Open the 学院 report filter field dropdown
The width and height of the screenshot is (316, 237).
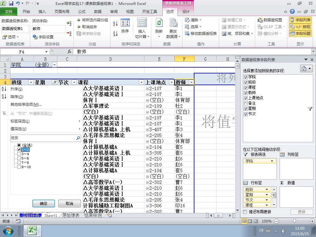point(272,161)
